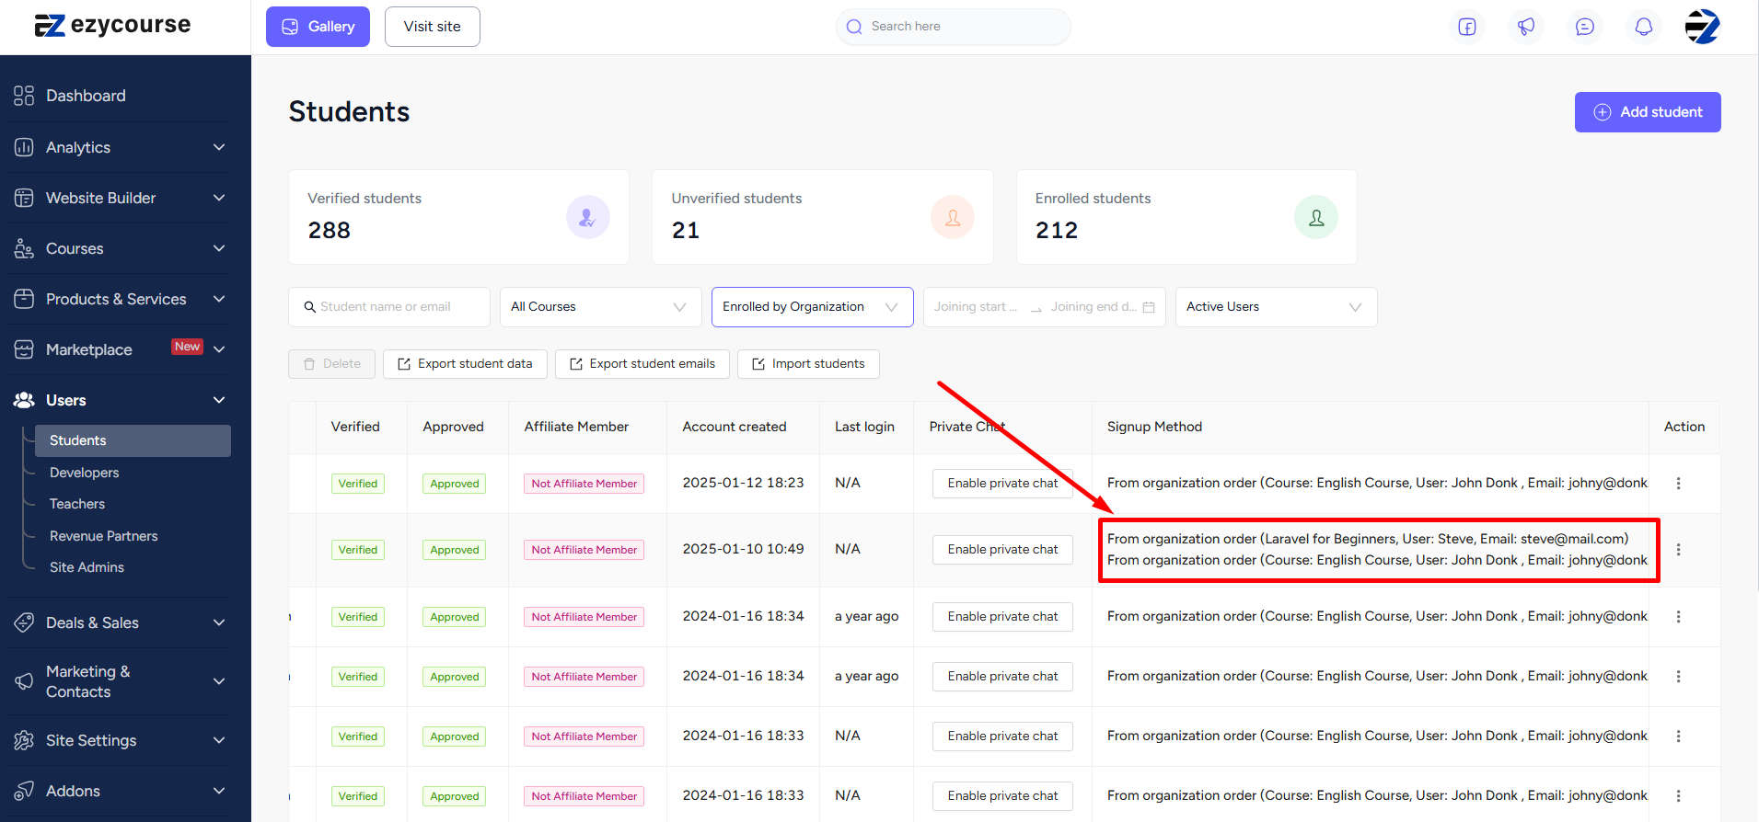Click the Deals & Sales sidebar icon
The height and width of the screenshot is (822, 1759).
click(x=24, y=622)
